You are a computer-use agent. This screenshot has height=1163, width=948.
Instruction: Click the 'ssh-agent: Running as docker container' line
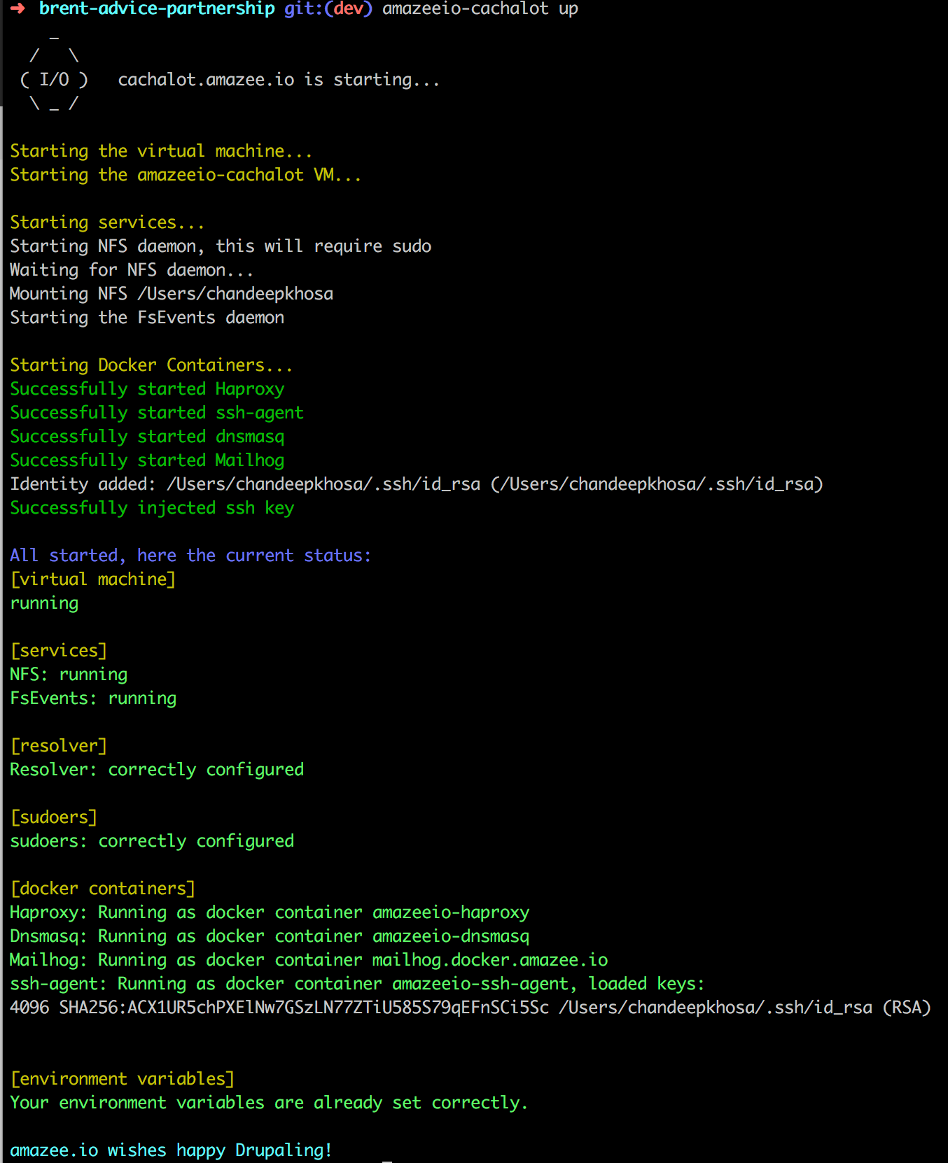[357, 984]
